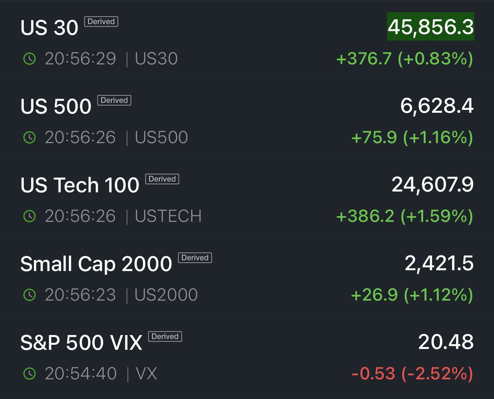
Task: Click the Derived badge beside S&P 500 VIX
Action: 165,337
